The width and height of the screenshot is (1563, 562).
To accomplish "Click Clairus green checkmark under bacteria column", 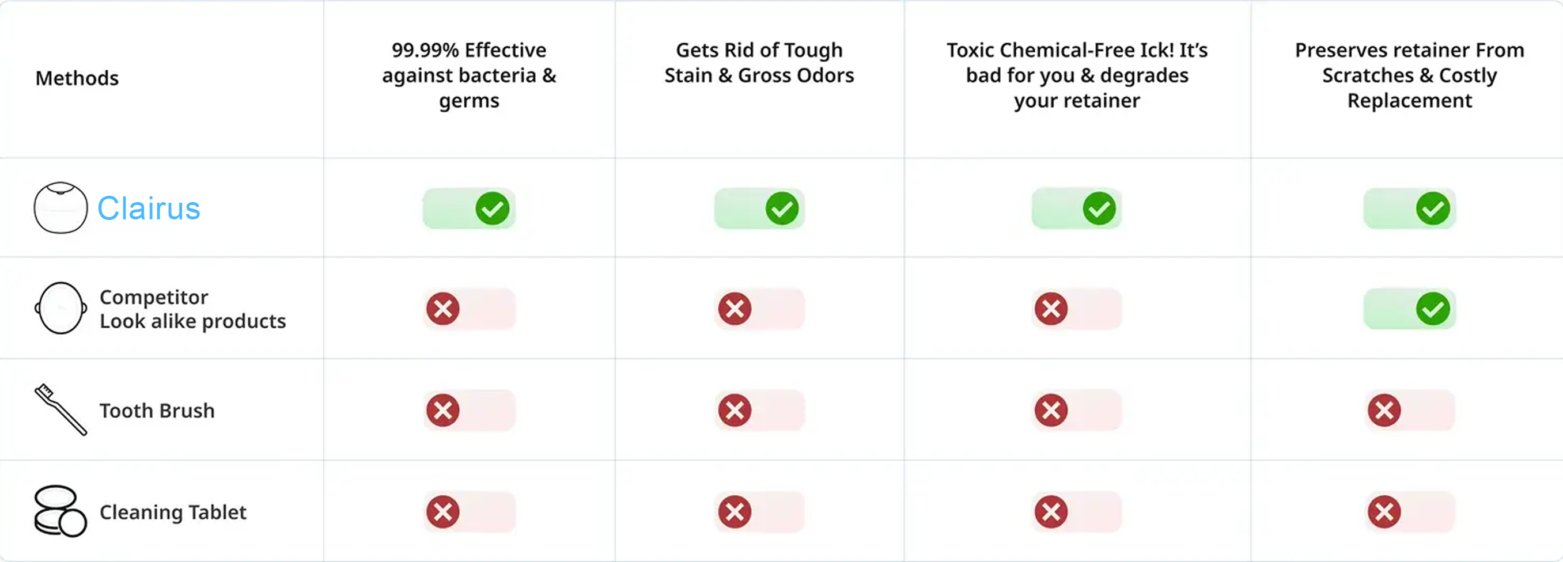I will [492, 208].
